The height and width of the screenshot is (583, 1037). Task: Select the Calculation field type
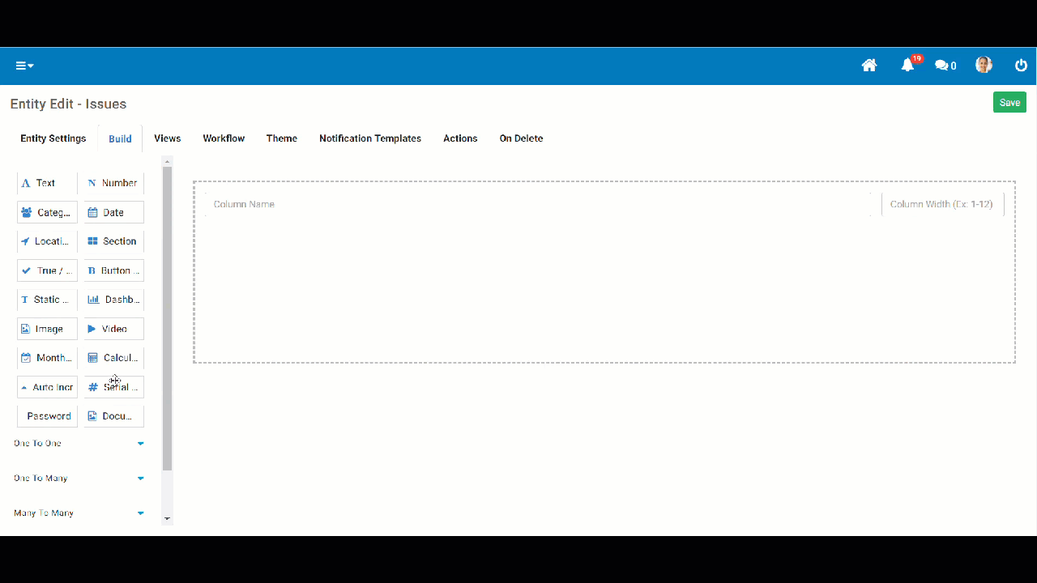113,358
